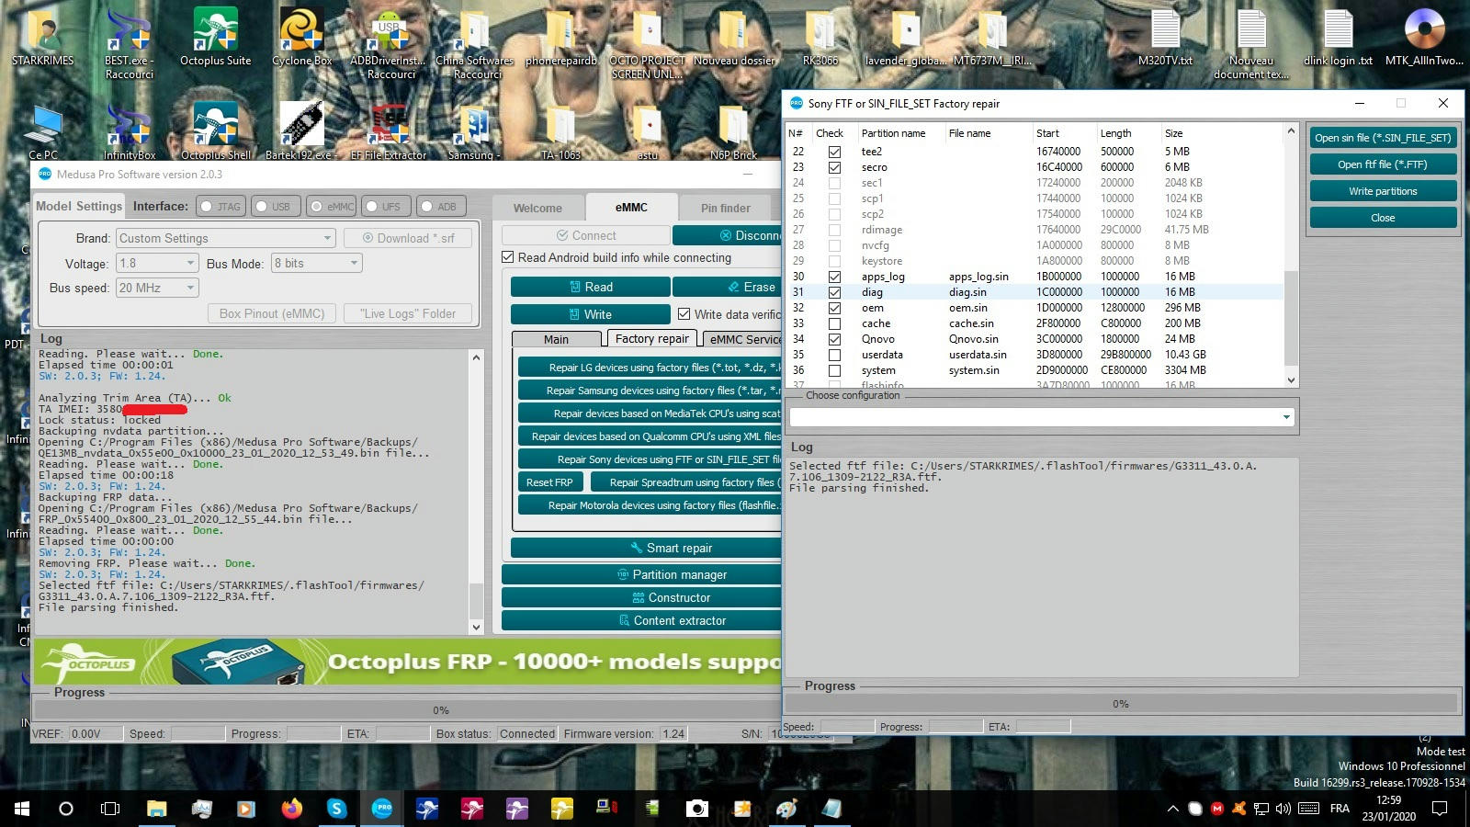Viewport: 1470px width, 827px height.
Task: Open the eMMC Service tab
Action: (x=742, y=339)
